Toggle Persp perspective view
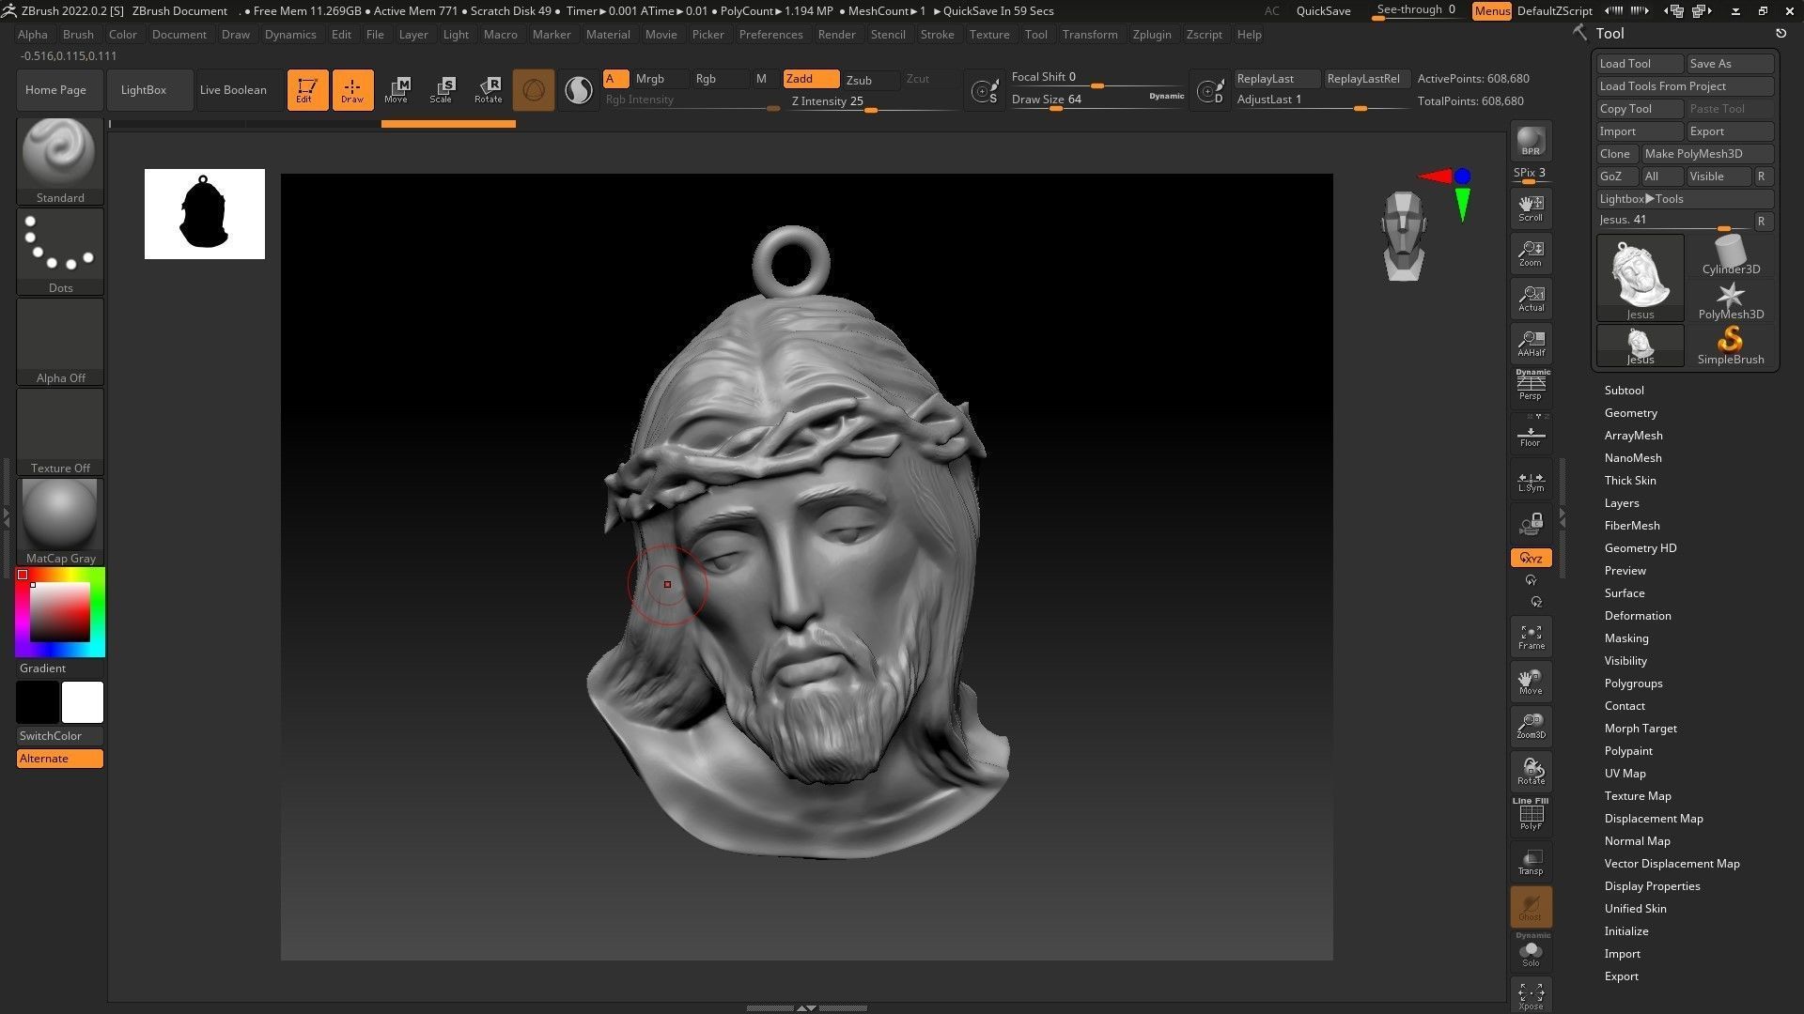The height and width of the screenshot is (1014, 1804). coord(1531,384)
